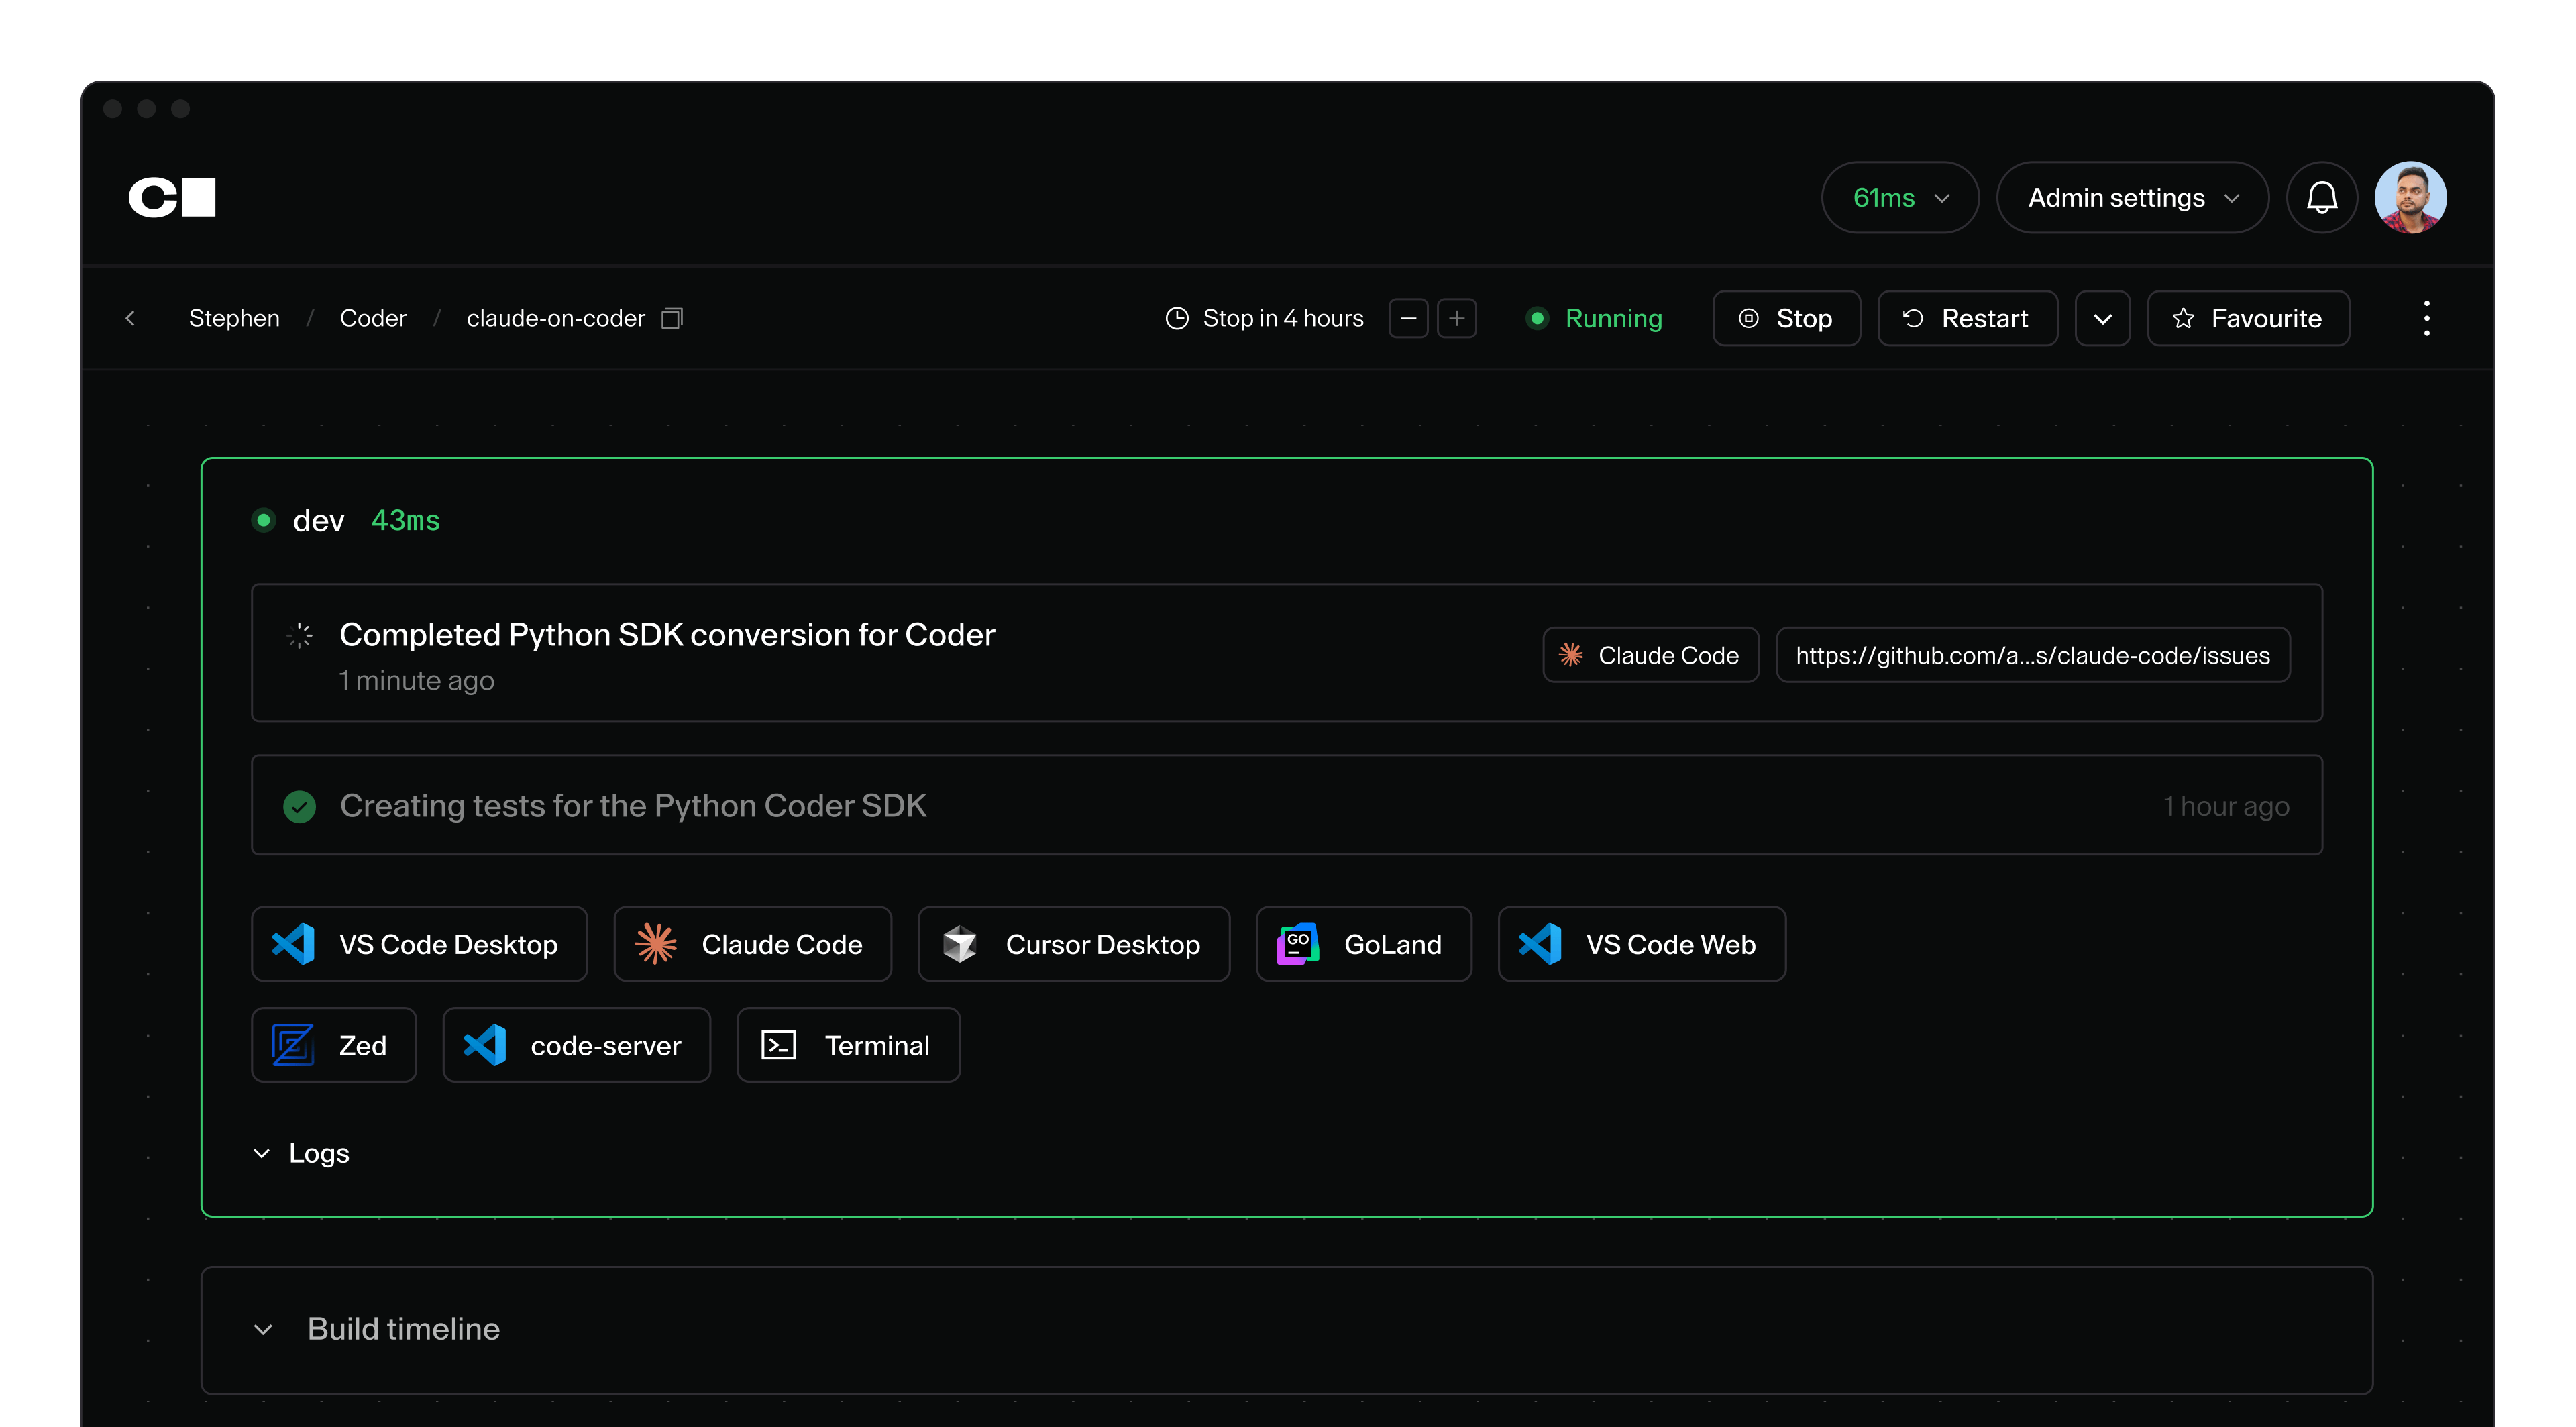Screen dimensions: 2576x1427
Task: Launch Claude Code application
Action: tap(752, 943)
